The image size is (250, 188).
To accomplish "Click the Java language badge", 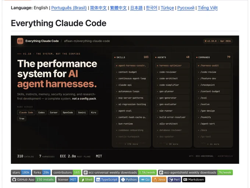I will click(159, 180).
